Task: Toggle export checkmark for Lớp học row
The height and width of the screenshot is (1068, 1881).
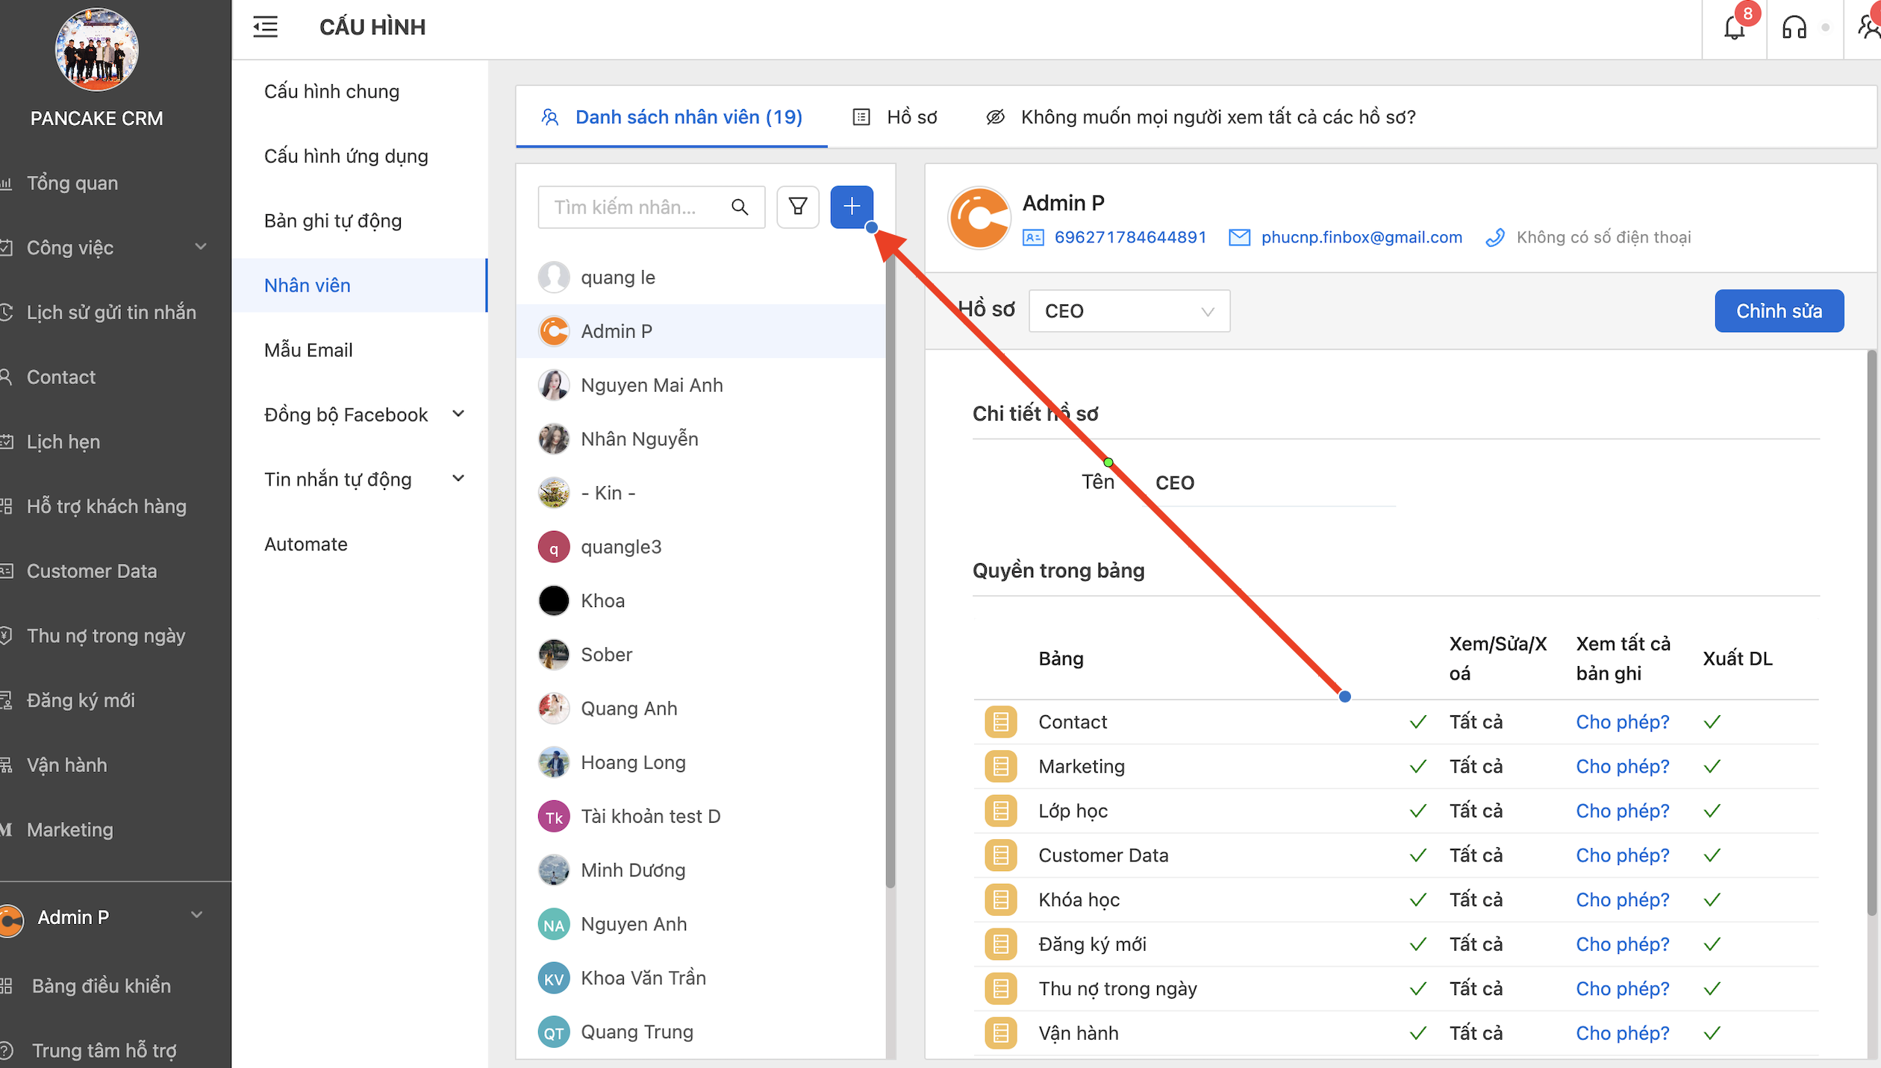Action: pos(1712,811)
